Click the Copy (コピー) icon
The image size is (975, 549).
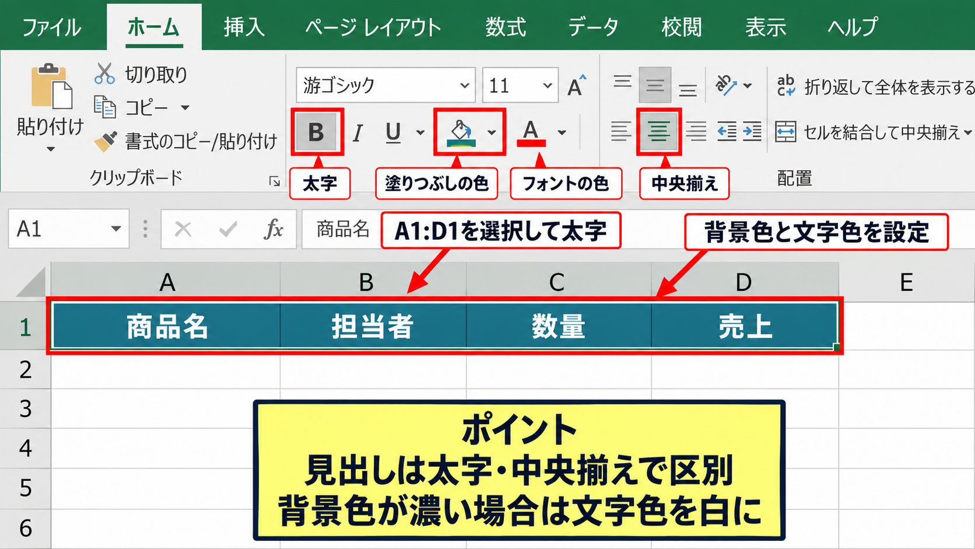click(x=105, y=107)
